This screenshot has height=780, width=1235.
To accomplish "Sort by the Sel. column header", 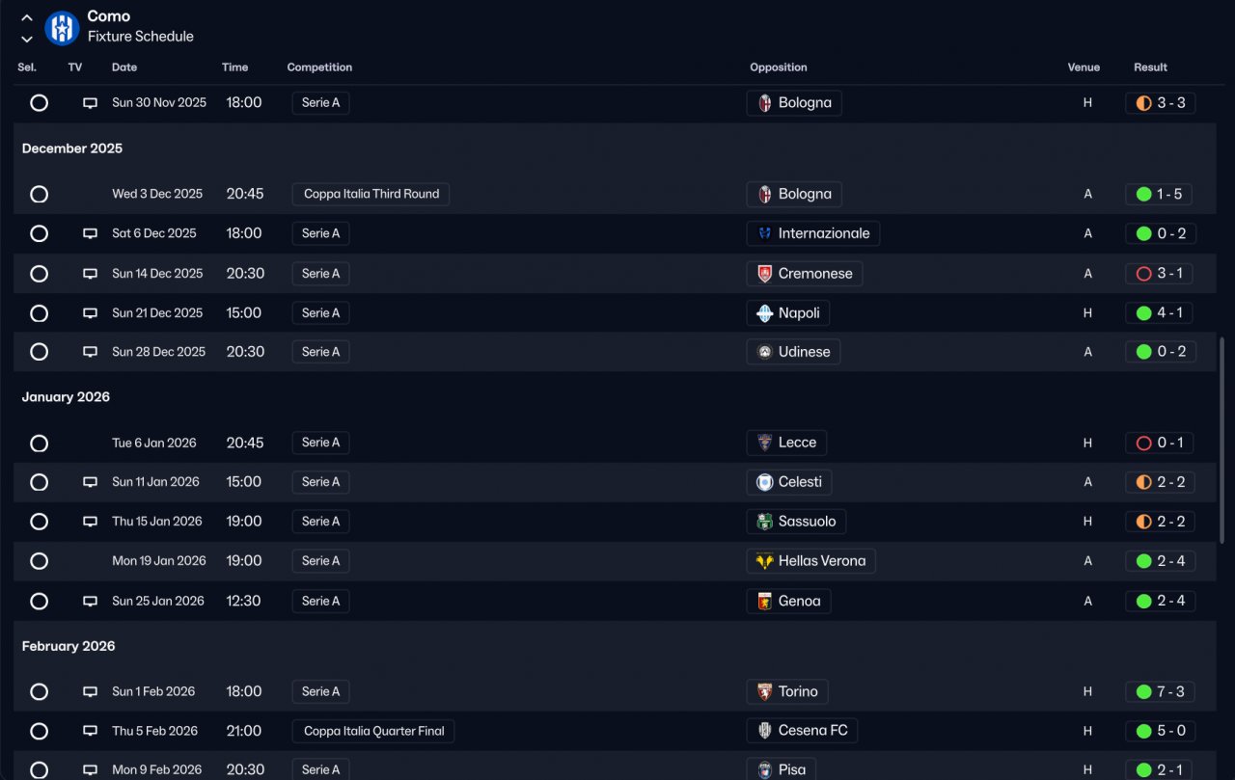I will (27, 67).
